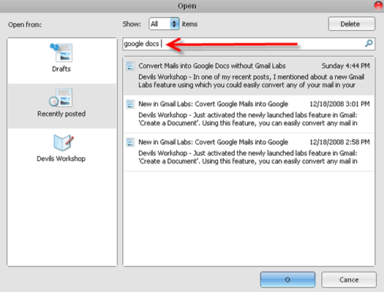
Task: Click the 'Sunday 4:44 PM' timestamp
Action: pyautogui.click(x=345, y=66)
